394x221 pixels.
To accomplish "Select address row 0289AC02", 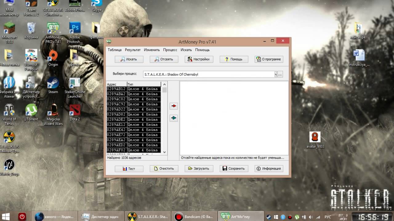I will point(134,99).
